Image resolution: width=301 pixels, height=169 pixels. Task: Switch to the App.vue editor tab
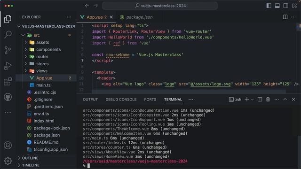tap(96, 17)
